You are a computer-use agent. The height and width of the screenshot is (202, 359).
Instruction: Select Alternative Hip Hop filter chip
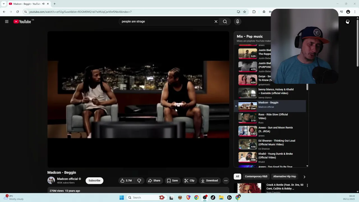[285, 176]
